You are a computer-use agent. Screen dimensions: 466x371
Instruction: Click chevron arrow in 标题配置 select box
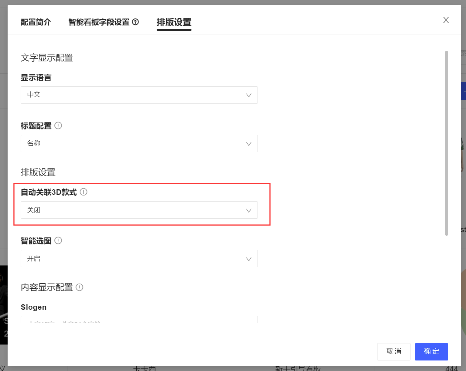(x=249, y=144)
